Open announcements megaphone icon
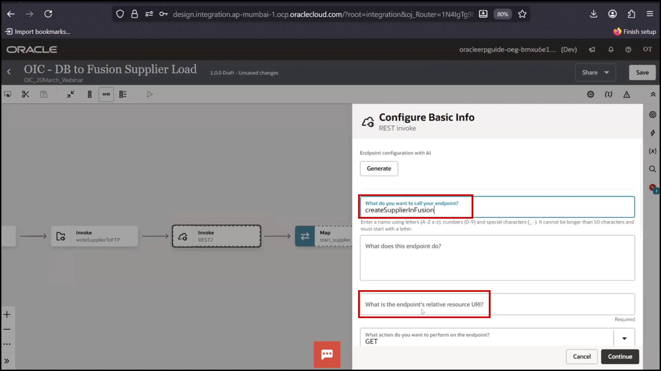The width and height of the screenshot is (661, 371). click(592, 49)
